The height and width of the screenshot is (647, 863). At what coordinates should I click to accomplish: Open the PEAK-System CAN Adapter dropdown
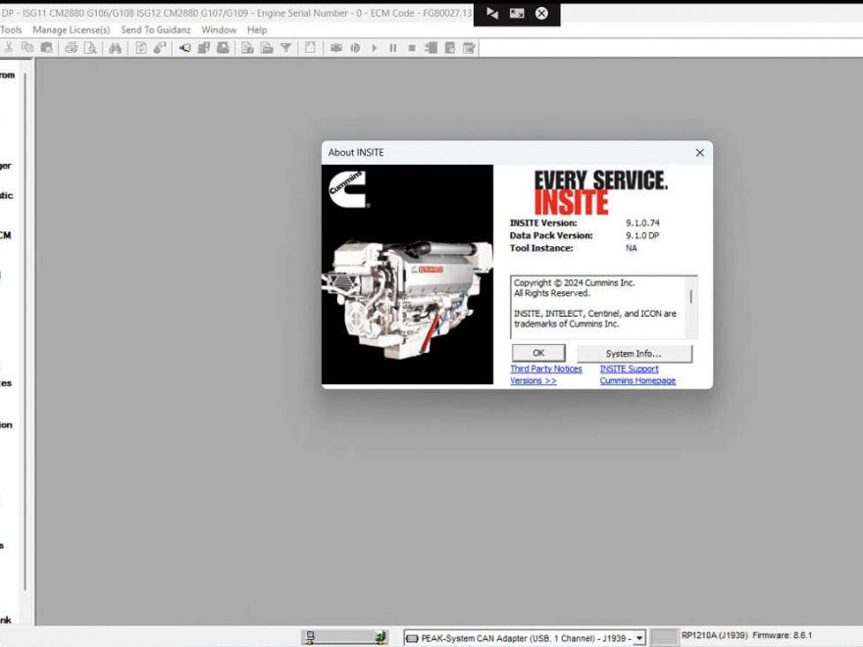point(639,638)
